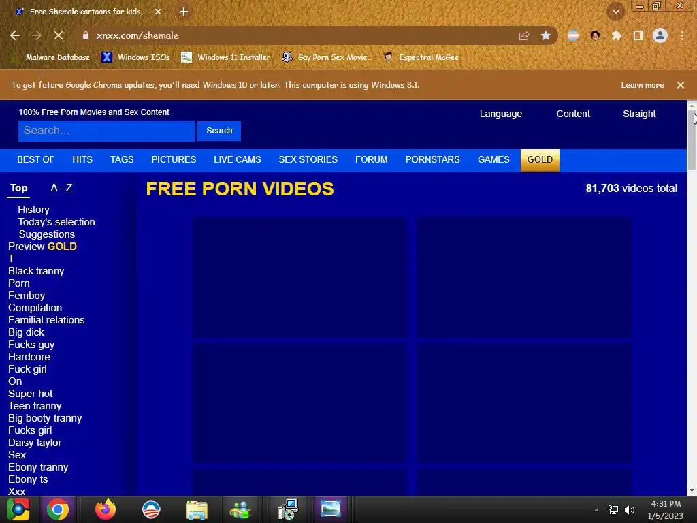Open the striped flag extension icon

coord(573,35)
